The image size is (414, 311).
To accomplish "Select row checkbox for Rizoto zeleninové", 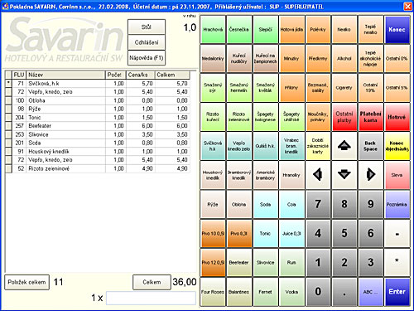I will pos(8,168).
